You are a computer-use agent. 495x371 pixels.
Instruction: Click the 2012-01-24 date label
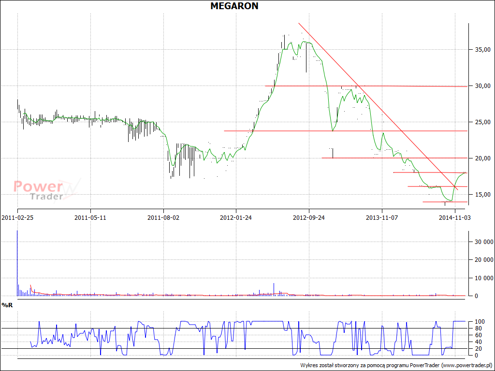coord(236,218)
